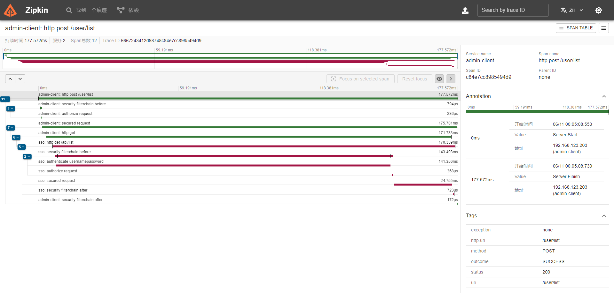Viewport: 614px width, 293px height.
Task: Open settings via the gear icon
Action: [599, 10]
